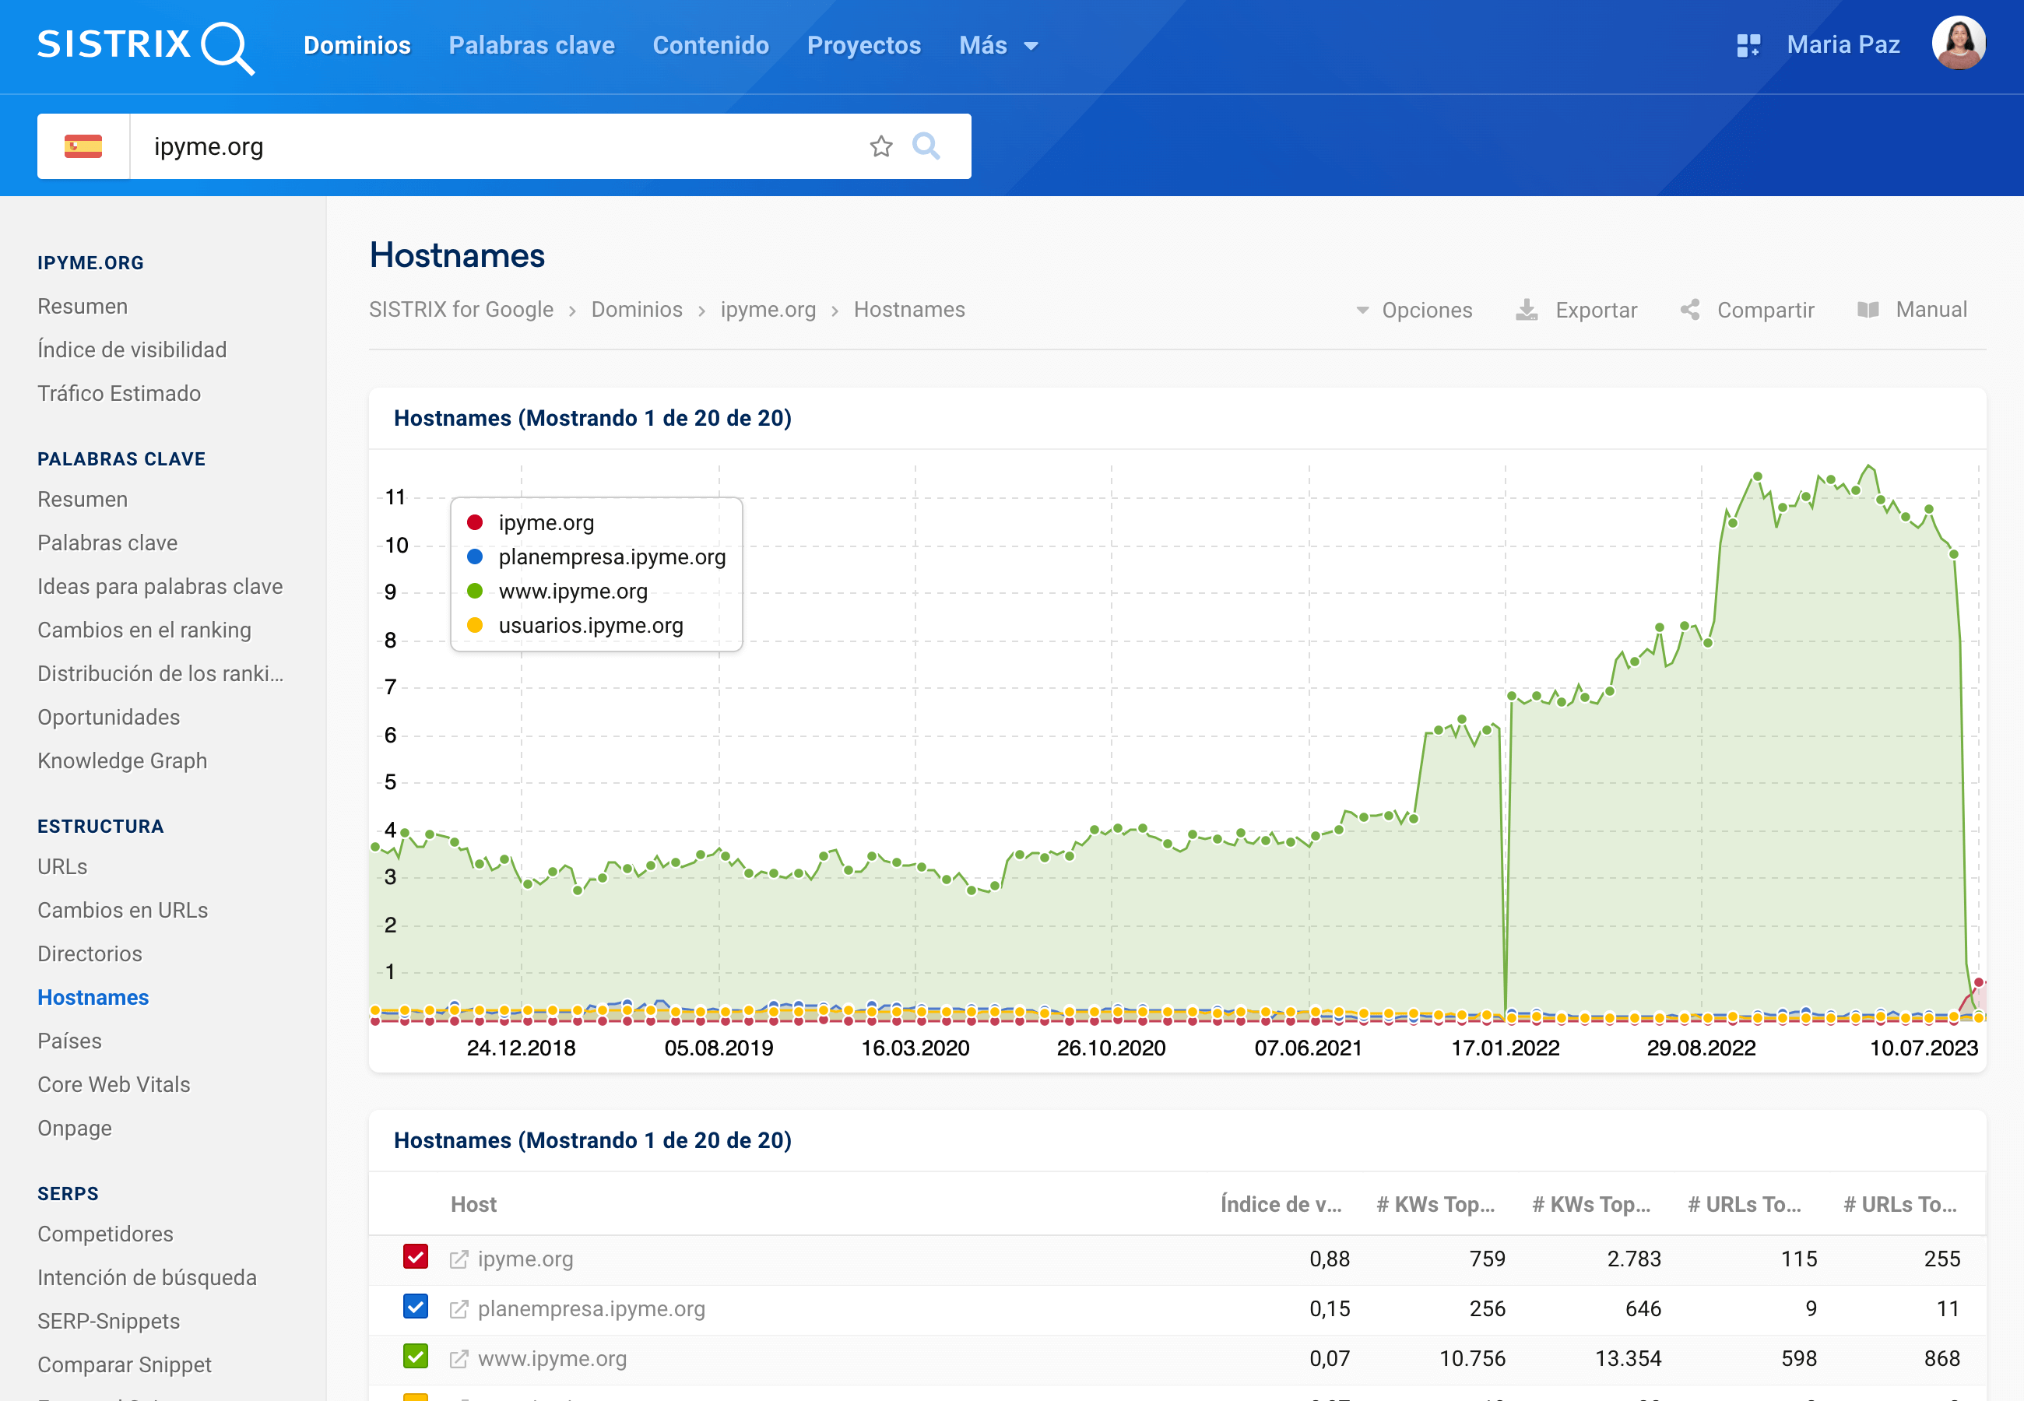Screen dimensions: 2024x1401
Task: Open Proyectos in top navigation
Action: click(863, 46)
